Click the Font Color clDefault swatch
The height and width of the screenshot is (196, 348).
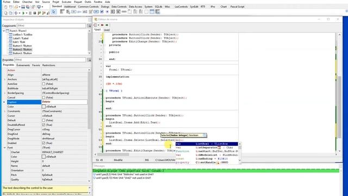(43, 157)
